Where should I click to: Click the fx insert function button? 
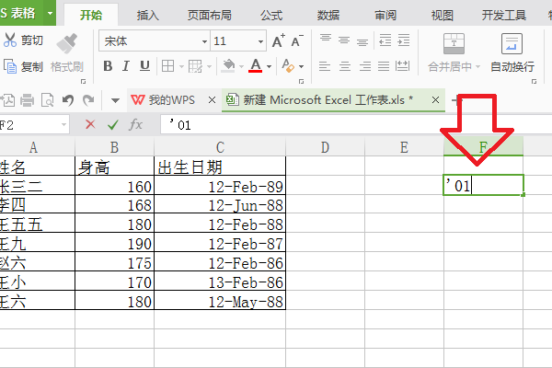click(135, 124)
